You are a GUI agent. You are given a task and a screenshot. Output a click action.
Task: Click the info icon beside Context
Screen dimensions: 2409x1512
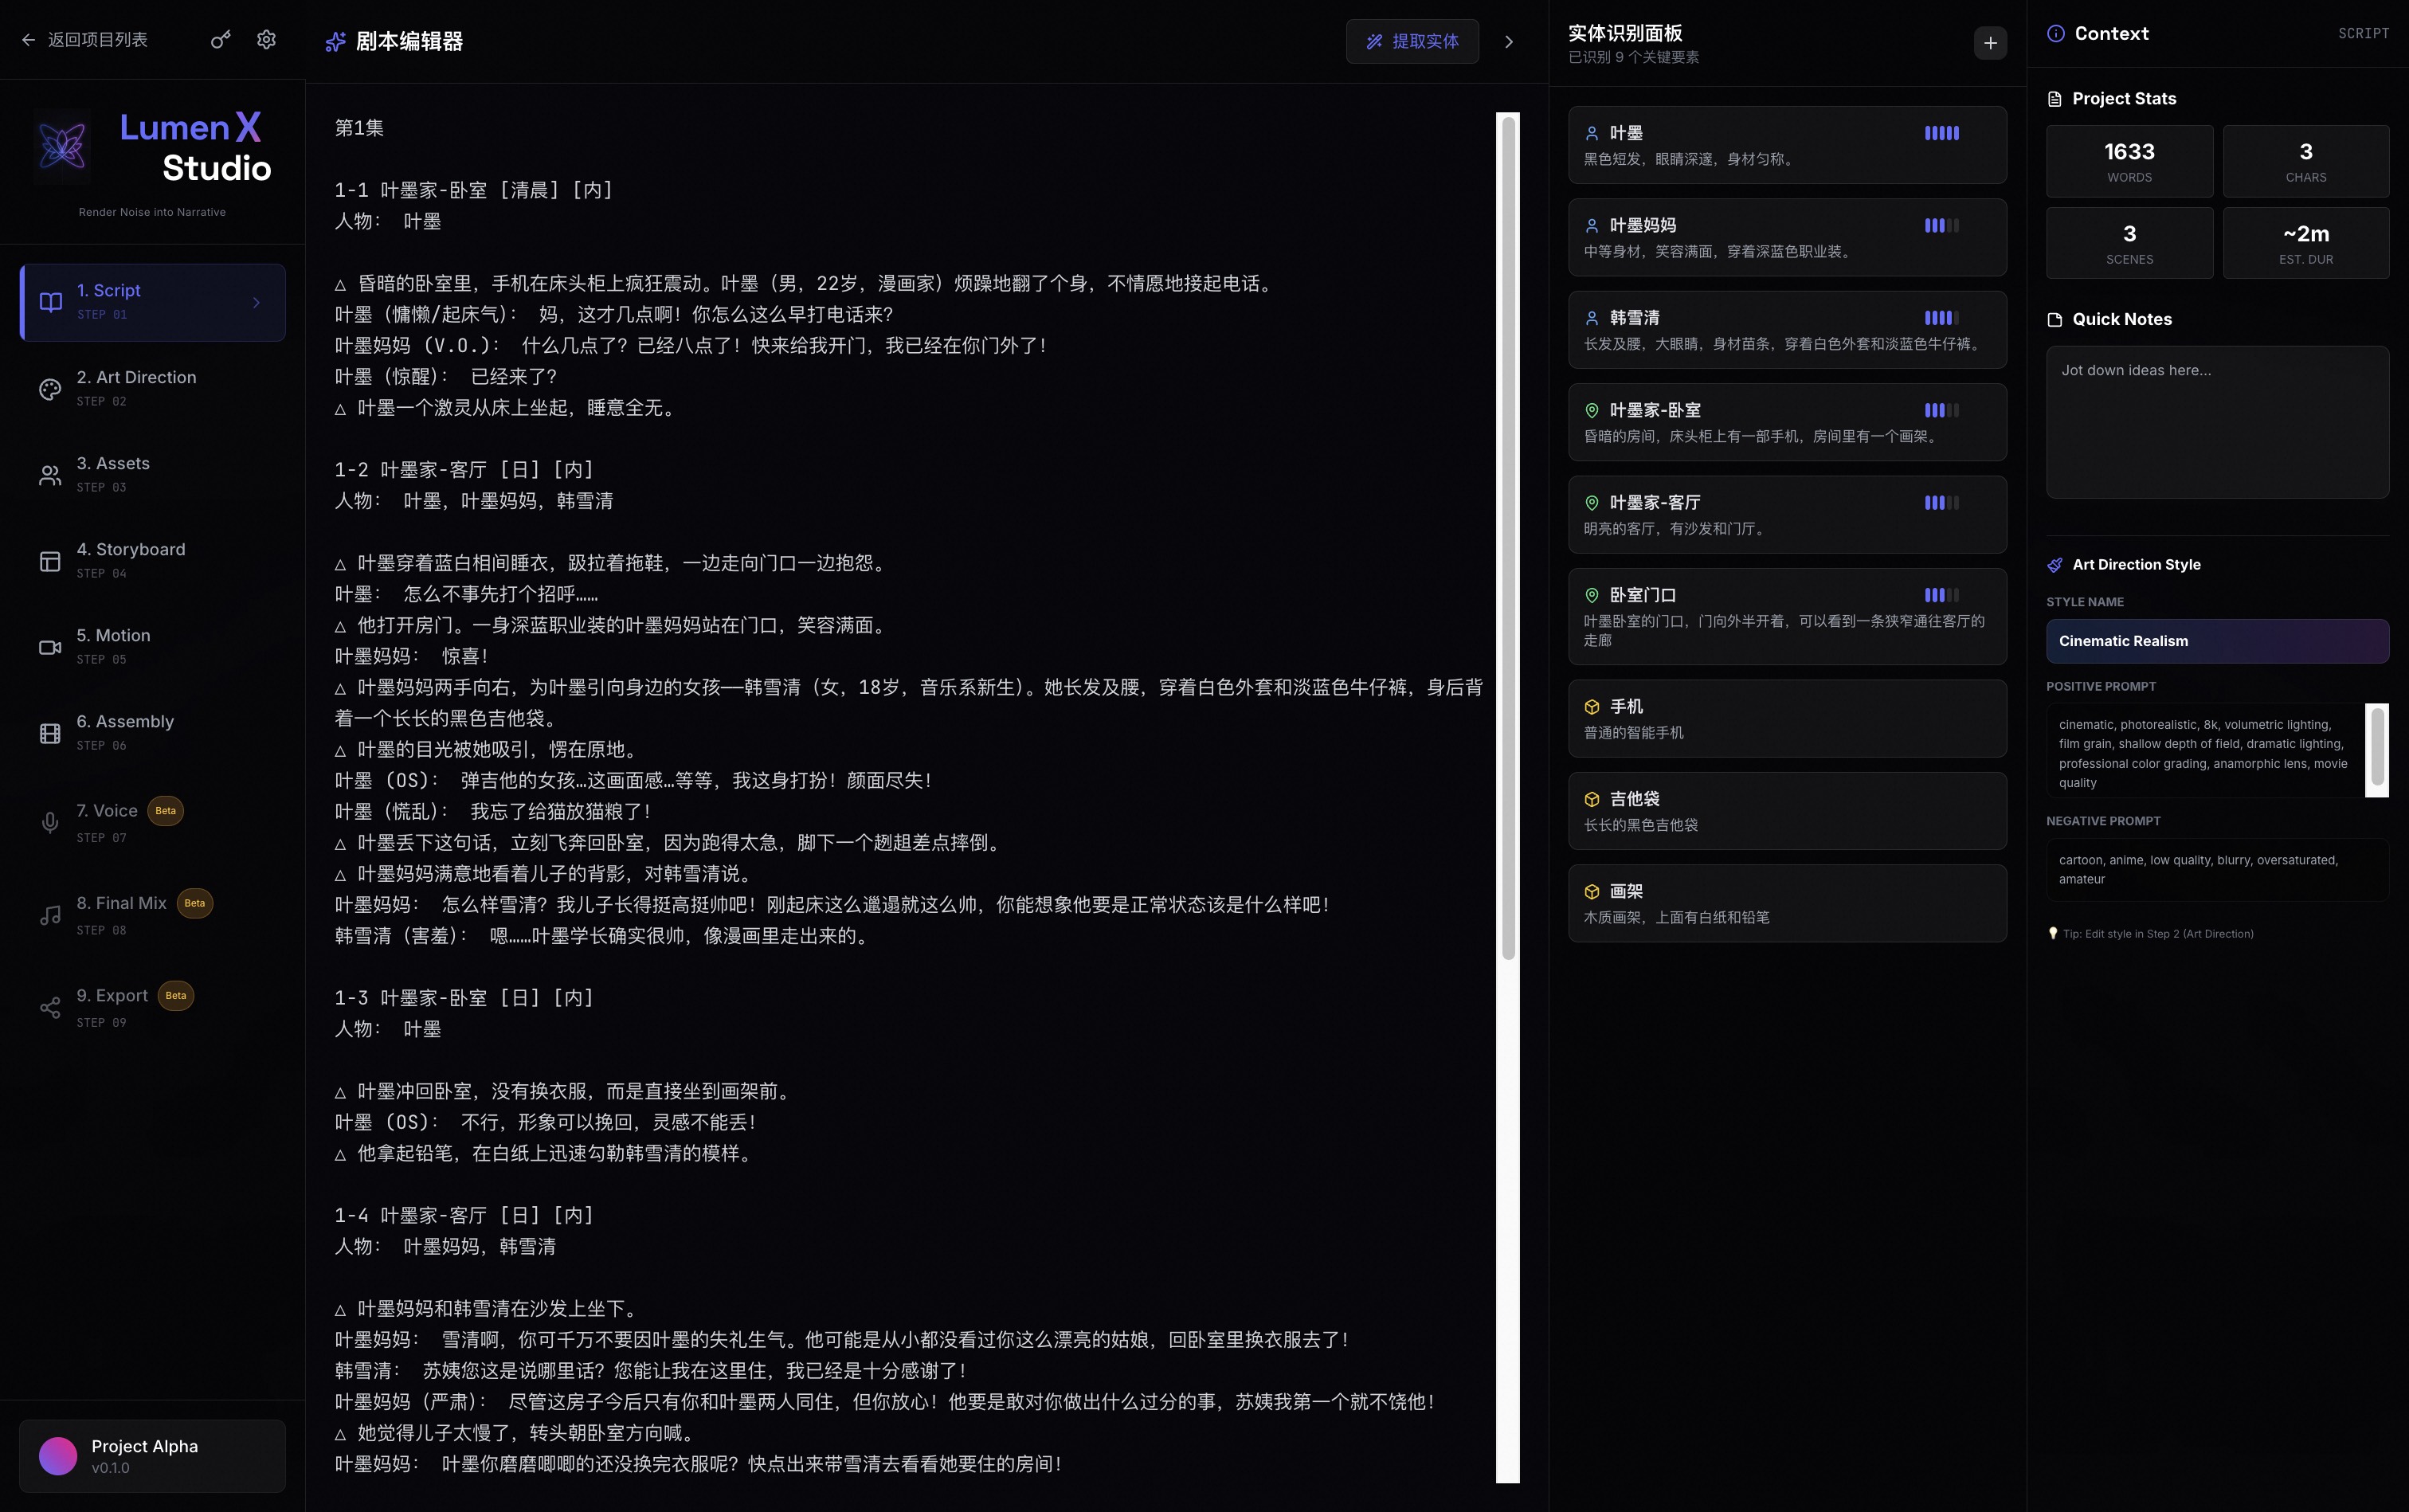pyautogui.click(x=2056, y=33)
